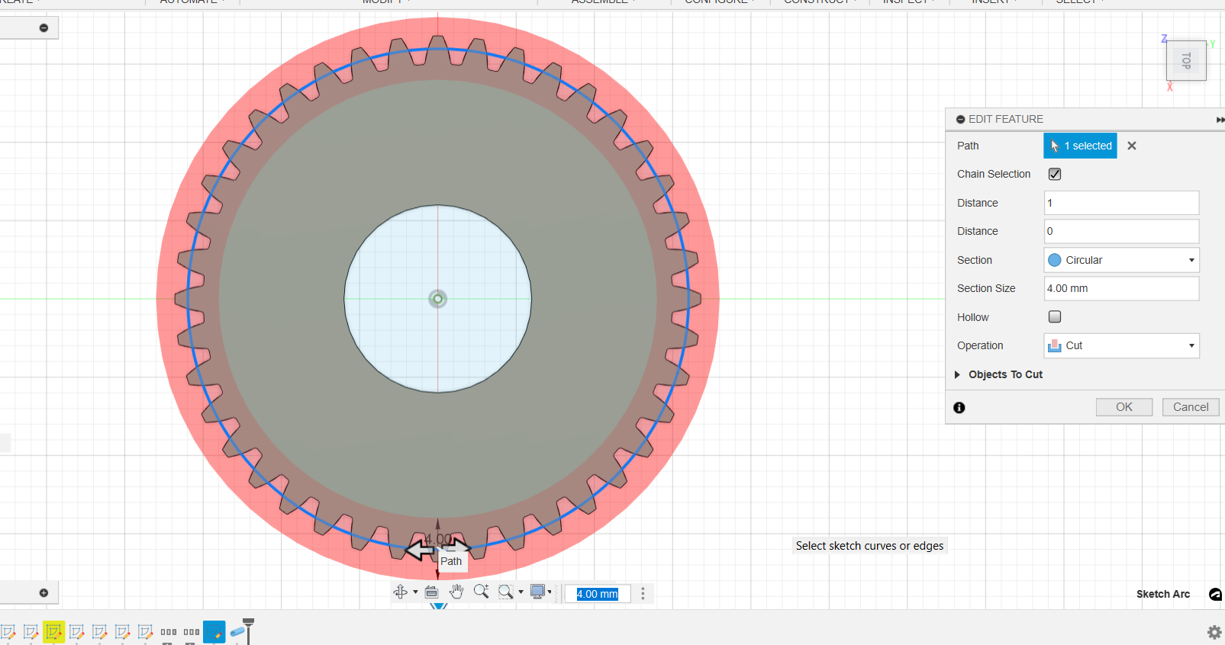Click the section size manipulator arrows on the gear

(437, 547)
